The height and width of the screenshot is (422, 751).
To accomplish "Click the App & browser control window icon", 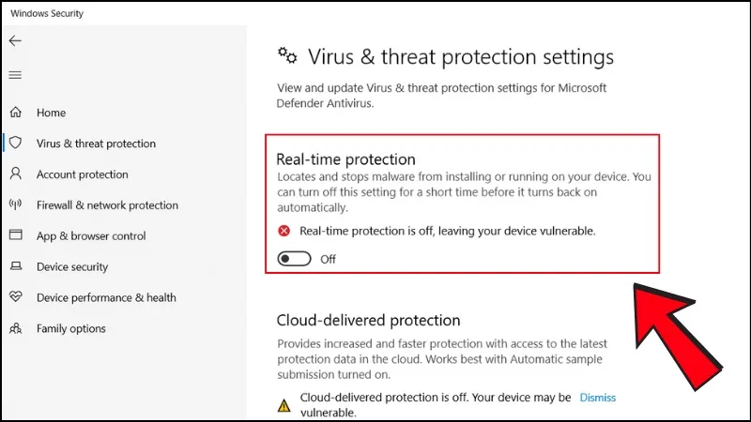I will (x=15, y=236).
